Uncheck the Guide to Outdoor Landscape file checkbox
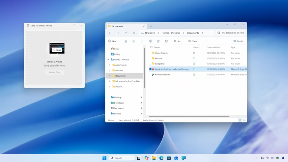The width and height of the screenshot is (288, 162). click(x=150, y=69)
